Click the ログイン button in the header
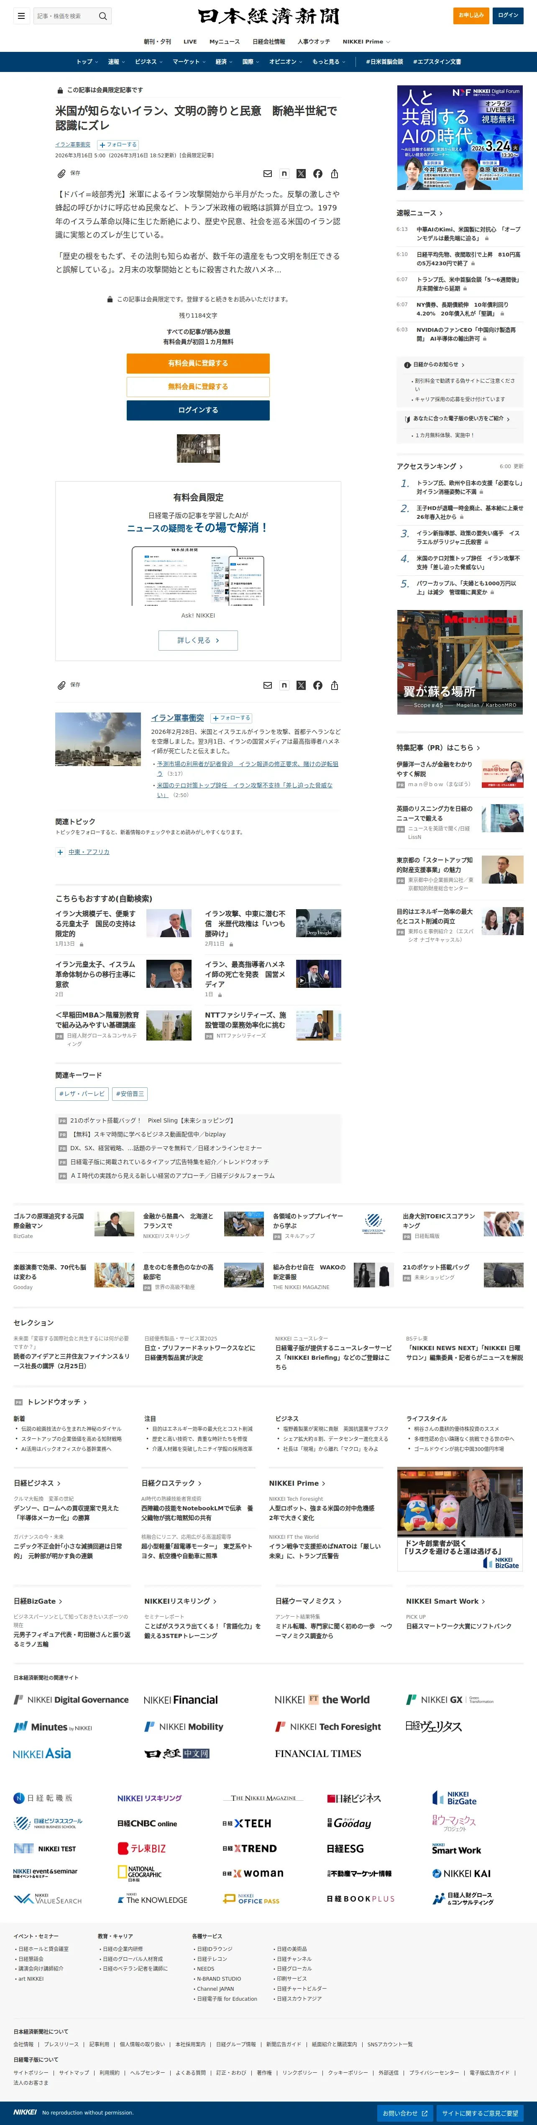Viewport: 537px width, 2125px height. 508,15
